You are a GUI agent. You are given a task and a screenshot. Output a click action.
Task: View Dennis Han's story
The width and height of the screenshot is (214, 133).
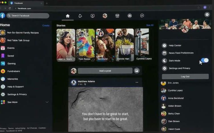(125, 45)
